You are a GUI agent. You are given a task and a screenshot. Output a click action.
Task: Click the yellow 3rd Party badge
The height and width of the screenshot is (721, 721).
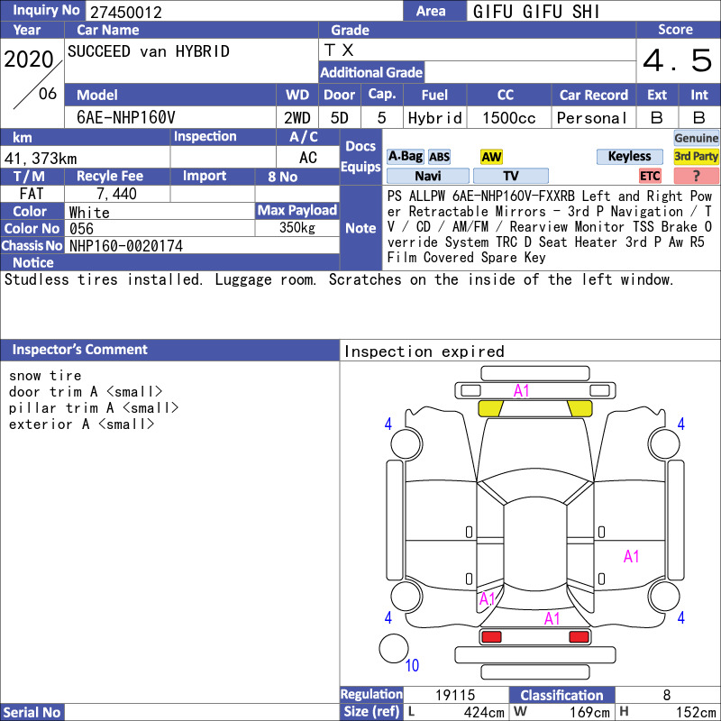pyautogui.click(x=696, y=156)
